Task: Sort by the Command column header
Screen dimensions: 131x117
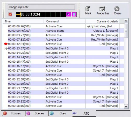Action: 64,21
